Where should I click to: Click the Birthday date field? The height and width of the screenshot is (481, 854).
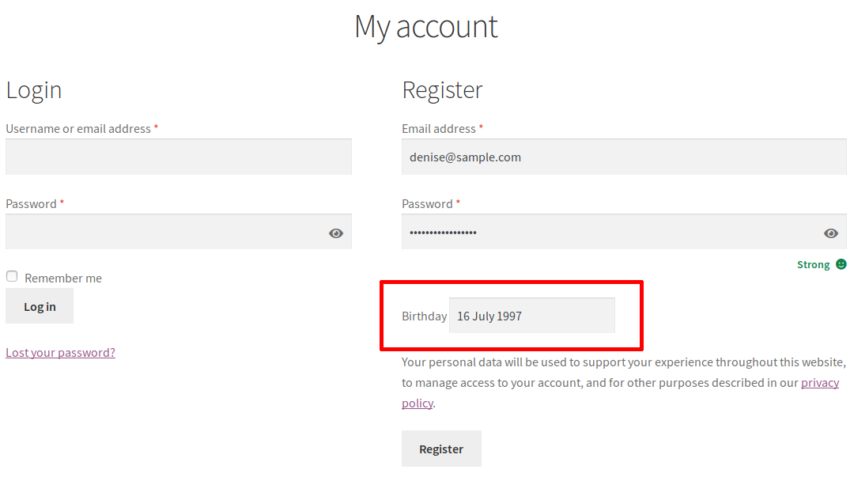click(532, 316)
